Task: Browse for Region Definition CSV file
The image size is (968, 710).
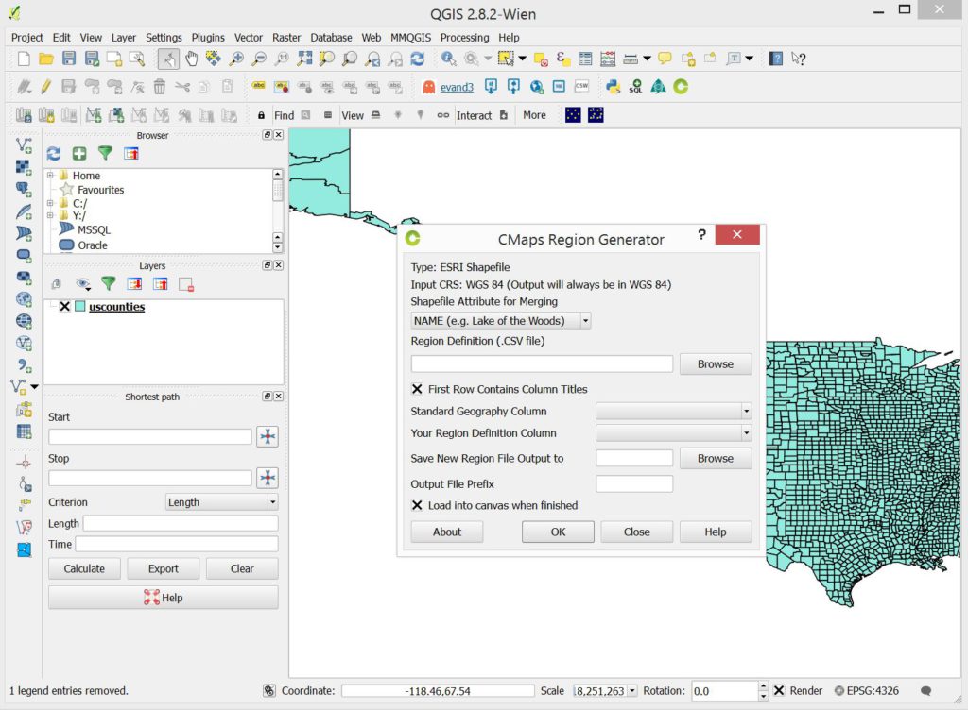Action: 716,363
